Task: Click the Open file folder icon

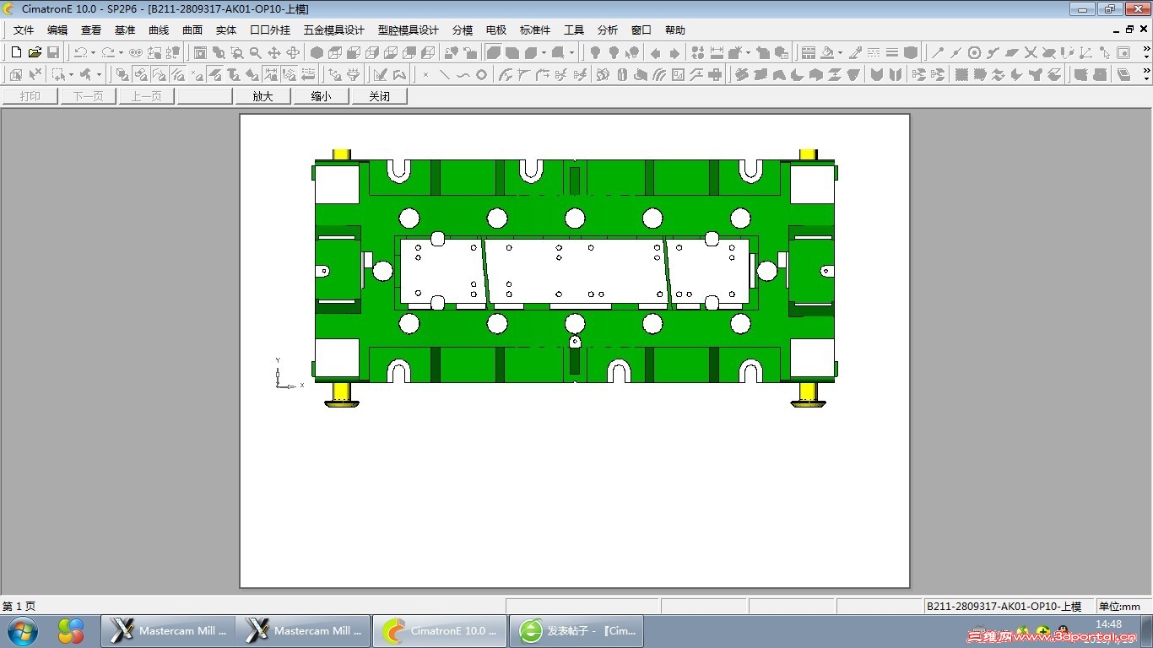Action: click(35, 52)
